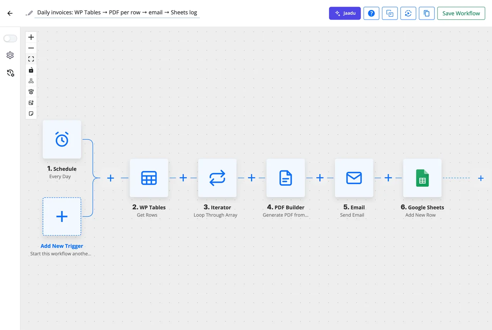Image resolution: width=492 pixels, height=330 pixels.
Task: Save the workflow
Action: 461,13
